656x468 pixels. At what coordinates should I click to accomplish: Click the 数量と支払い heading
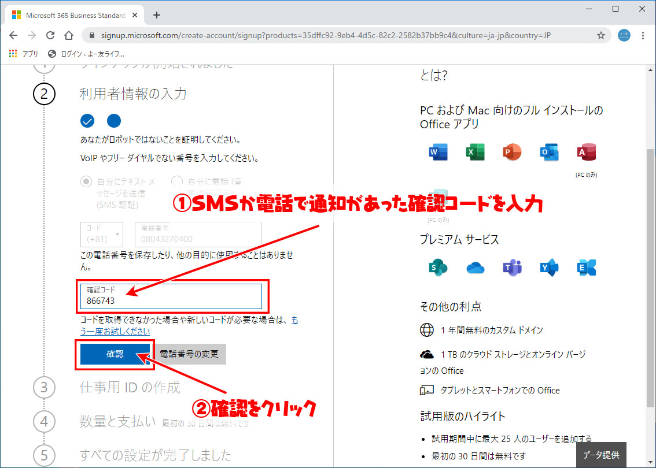click(x=117, y=421)
